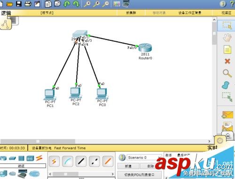This screenshot has width=235, height=179.
Task: Click the workspace vertical scrollbar up arrow
Action: 214,20
